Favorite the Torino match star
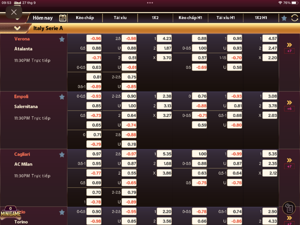The width and height of the screenshot is (300, 225). (62, 212)
